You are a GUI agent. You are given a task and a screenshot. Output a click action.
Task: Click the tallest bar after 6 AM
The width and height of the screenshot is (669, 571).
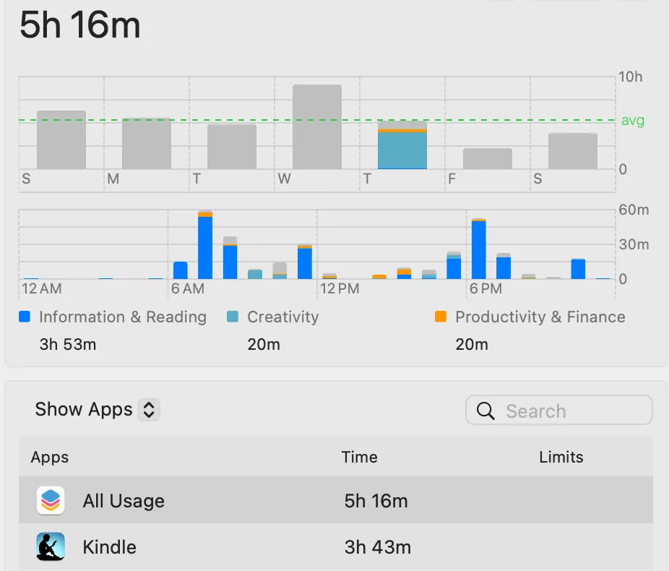[x=205, y=246]
